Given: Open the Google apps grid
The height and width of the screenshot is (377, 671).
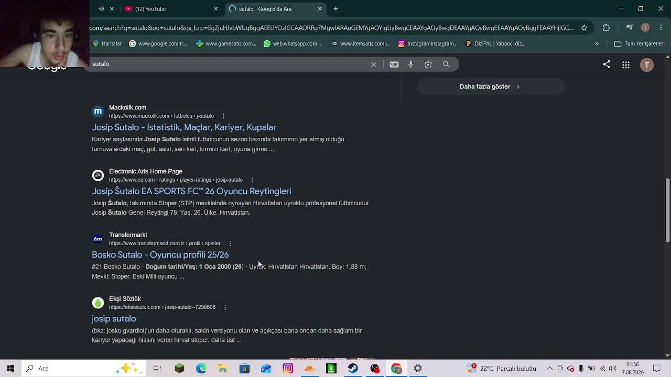Looking at the screenshot, I should (x=626, y=64).
